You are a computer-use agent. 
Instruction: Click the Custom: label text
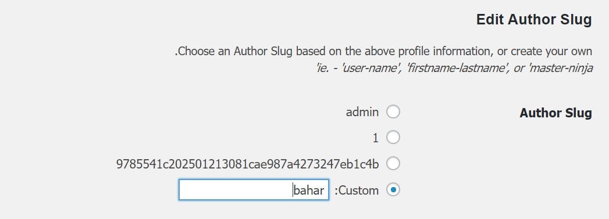click(356, 191)
